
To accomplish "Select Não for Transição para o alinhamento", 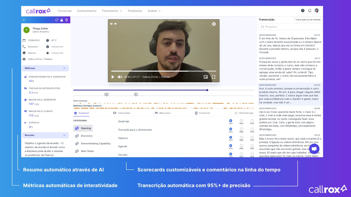I will 242,129.
